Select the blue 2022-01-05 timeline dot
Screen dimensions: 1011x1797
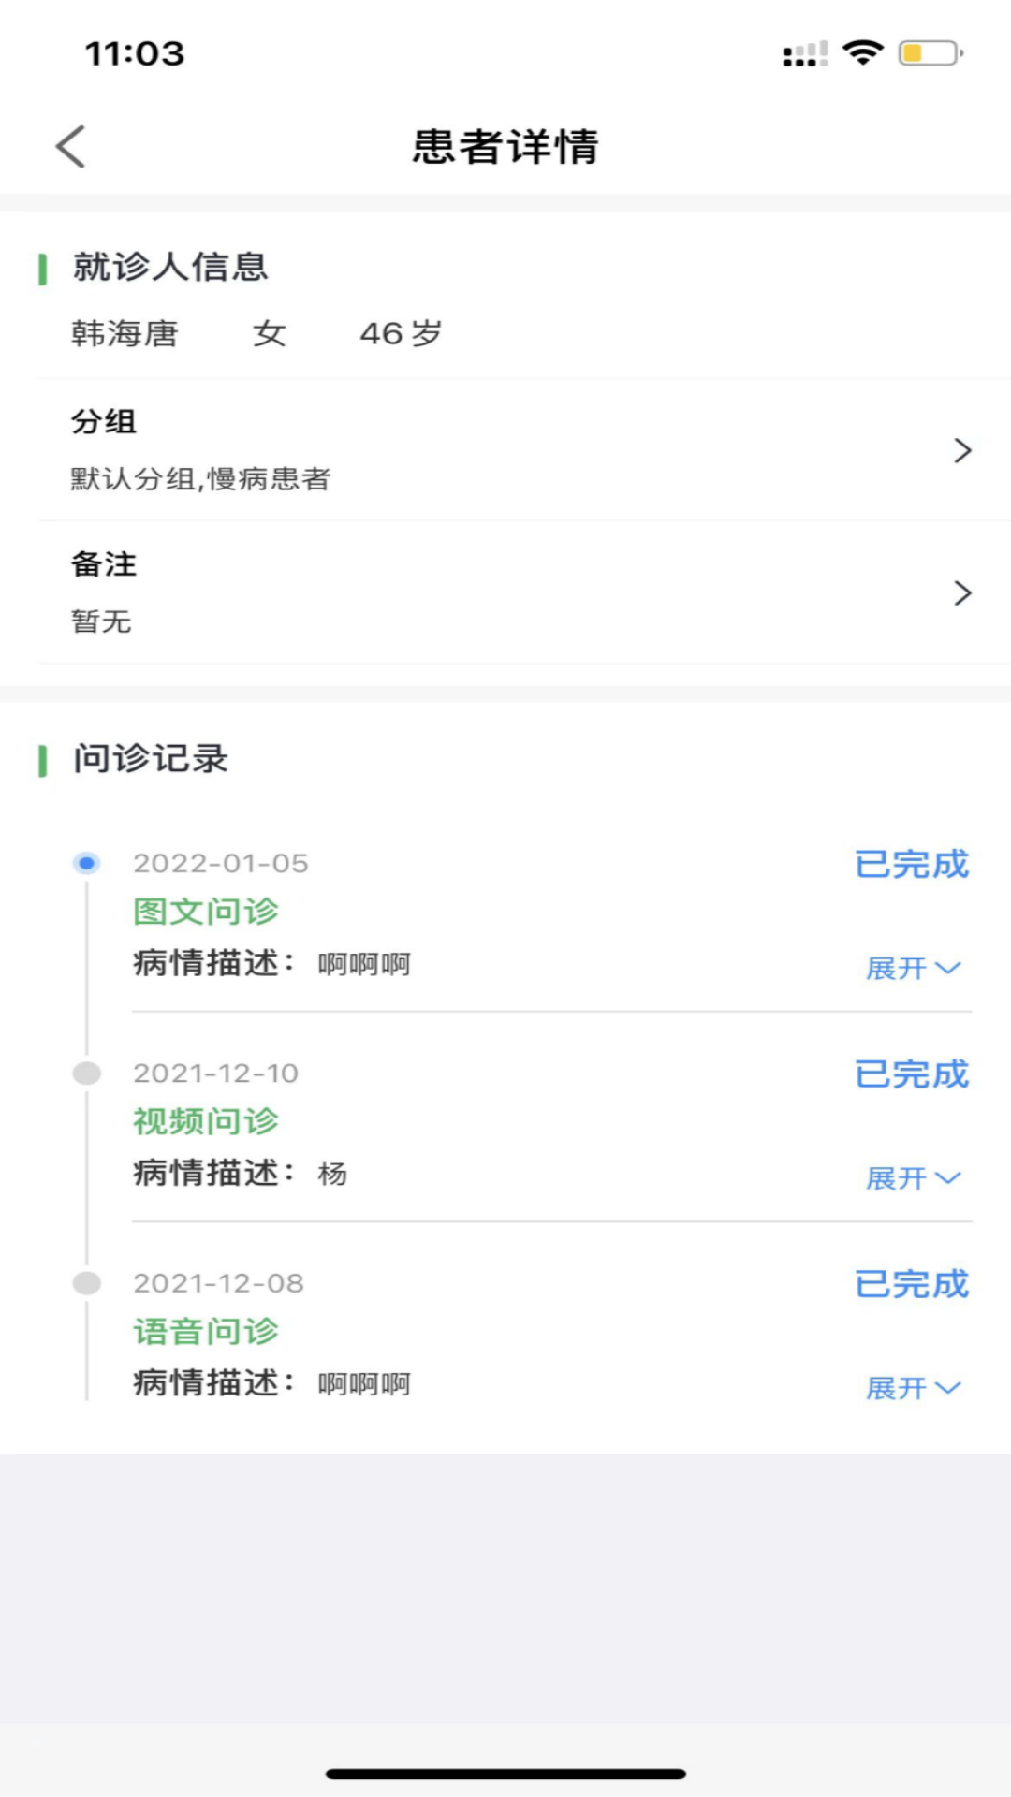point(87,863)
